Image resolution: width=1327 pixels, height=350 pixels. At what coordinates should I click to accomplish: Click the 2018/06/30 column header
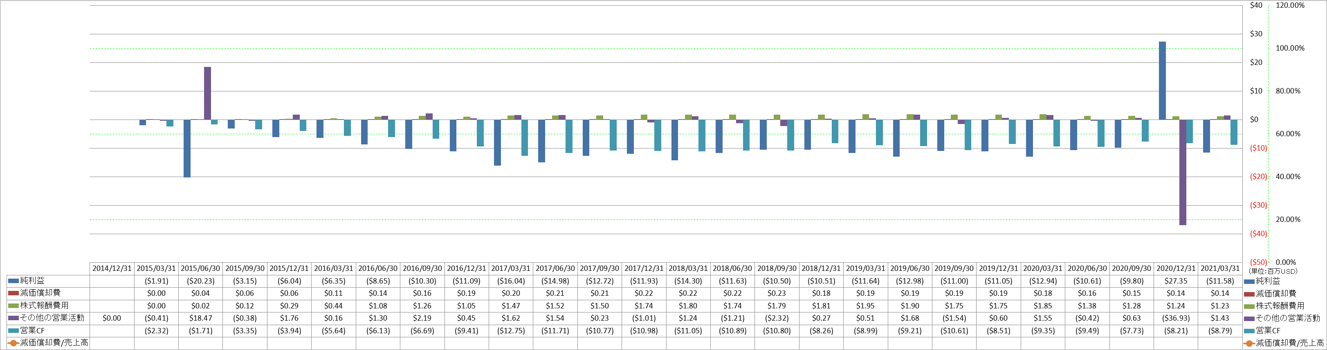pyautogui.click(x=732, y=268)
